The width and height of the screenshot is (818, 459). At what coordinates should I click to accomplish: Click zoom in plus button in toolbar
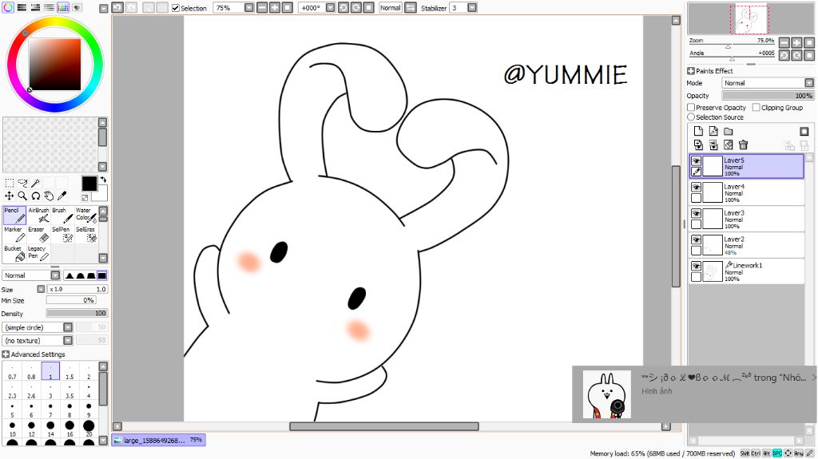pyautogui.click(x=275, y=8)
